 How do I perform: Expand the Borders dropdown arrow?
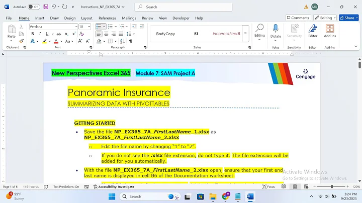pyautogui.click(x=116, y=41)
